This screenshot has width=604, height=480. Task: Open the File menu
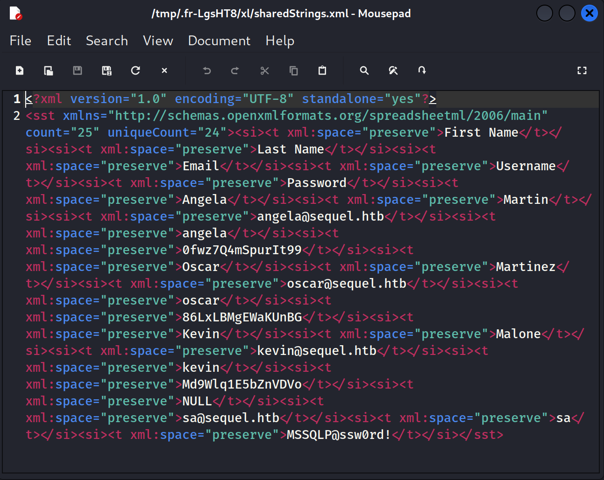[x=21, y=41]
